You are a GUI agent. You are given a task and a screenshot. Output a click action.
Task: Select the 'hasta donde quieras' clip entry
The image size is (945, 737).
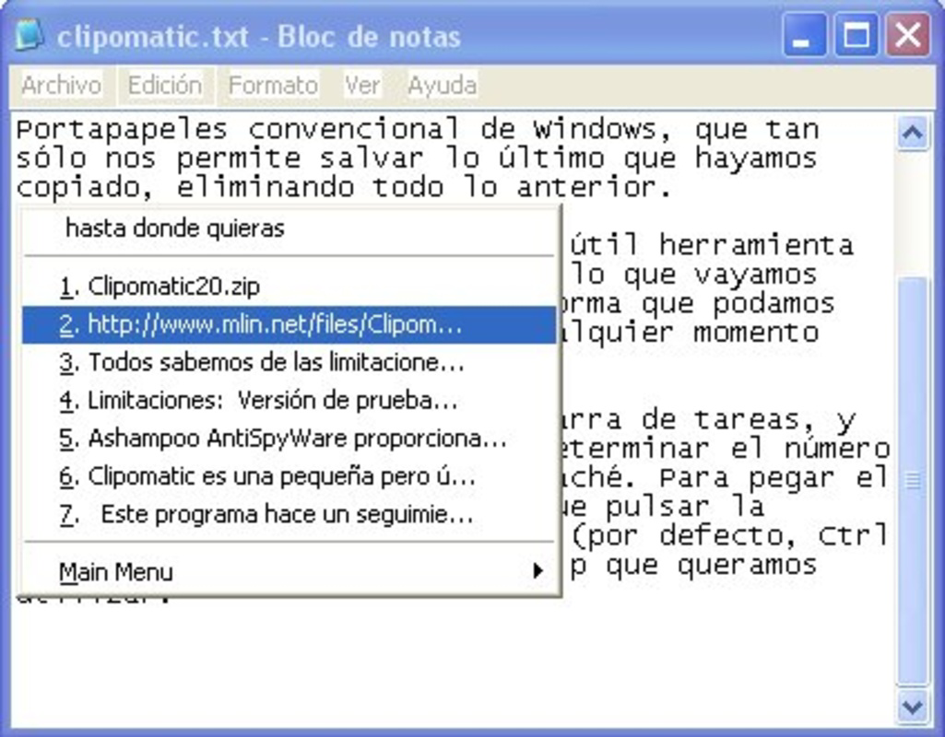click(288, 228)
